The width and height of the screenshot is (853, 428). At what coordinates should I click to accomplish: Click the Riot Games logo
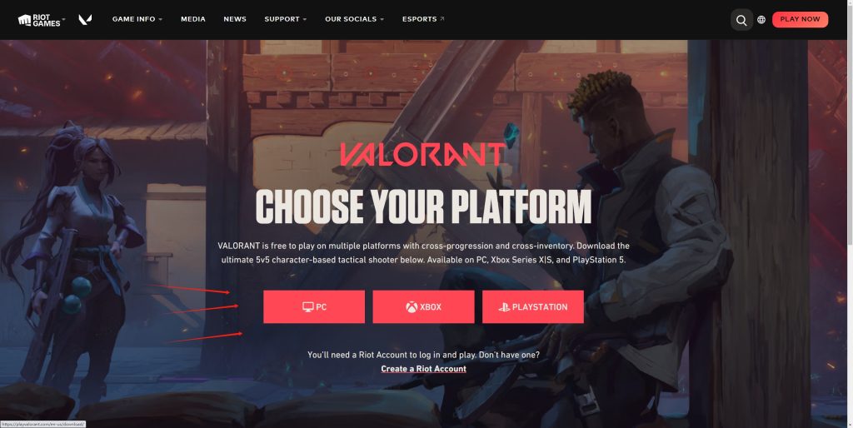pos(39,20)
